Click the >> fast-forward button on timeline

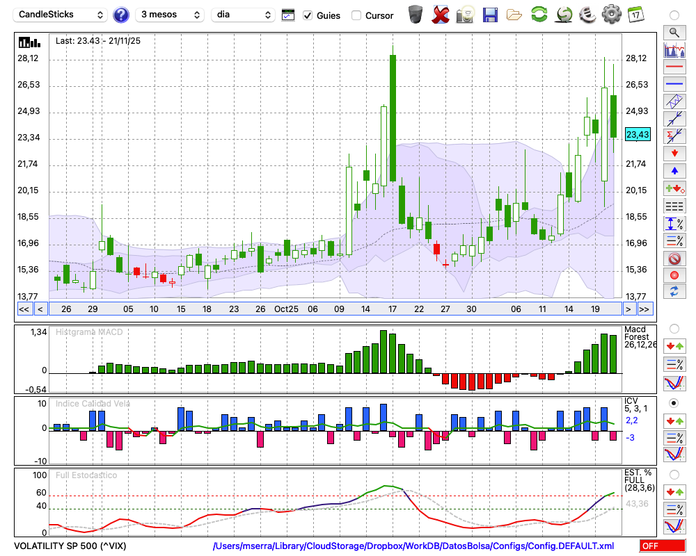[644, 309]
